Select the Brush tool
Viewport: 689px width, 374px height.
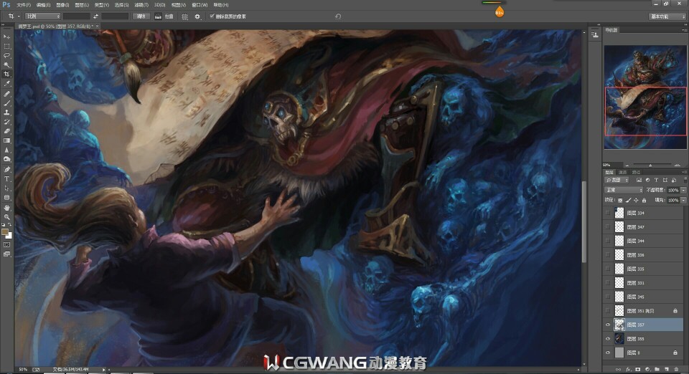pos(6,103)
